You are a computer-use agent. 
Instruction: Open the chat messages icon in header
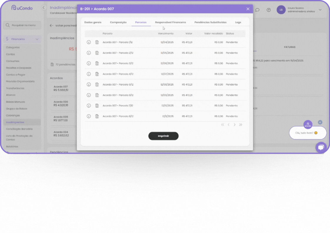tap(257, 10)
